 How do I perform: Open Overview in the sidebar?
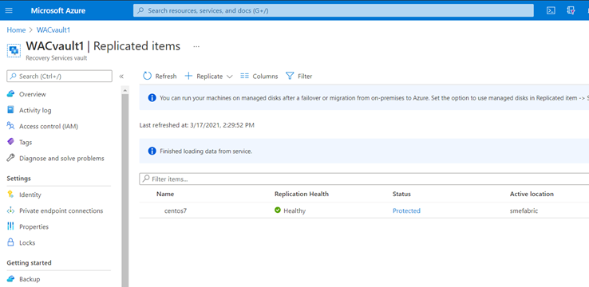click(32, 94)
